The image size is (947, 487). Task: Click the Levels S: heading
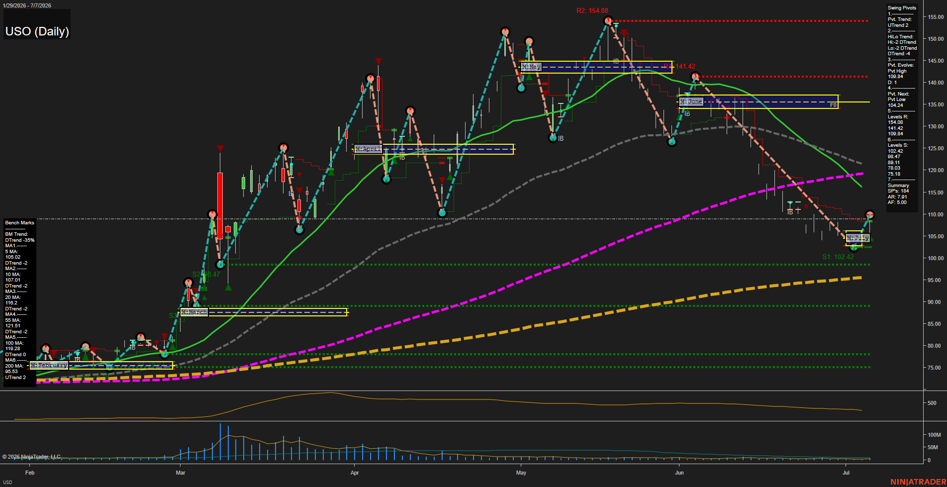898,145
